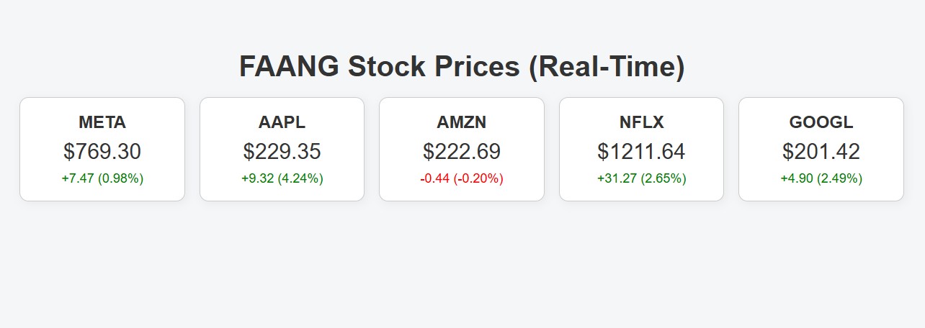Select the META ticker symbol label
The image size is (925, 328).
tap(102, 122)
